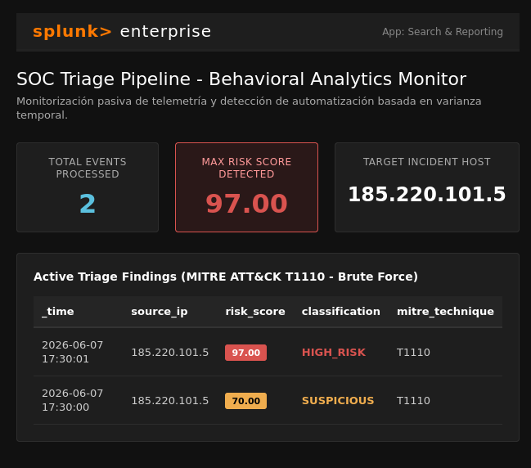Select the dashboard title SOC Triage Pipeline

point(241,79)
